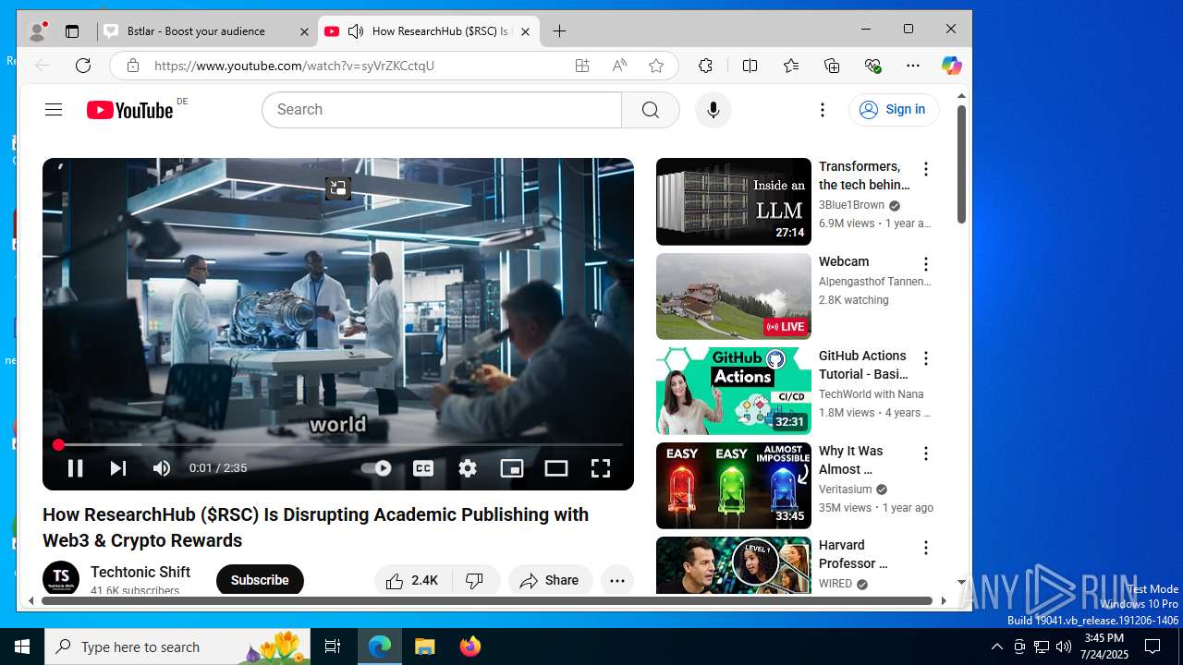Click the YouTube search field

coord(442,110)
